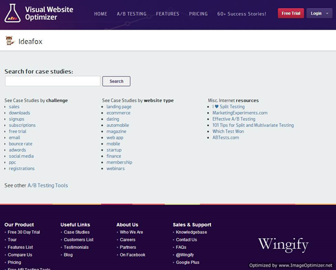Open the @Wingify footer link

(185, 255)
